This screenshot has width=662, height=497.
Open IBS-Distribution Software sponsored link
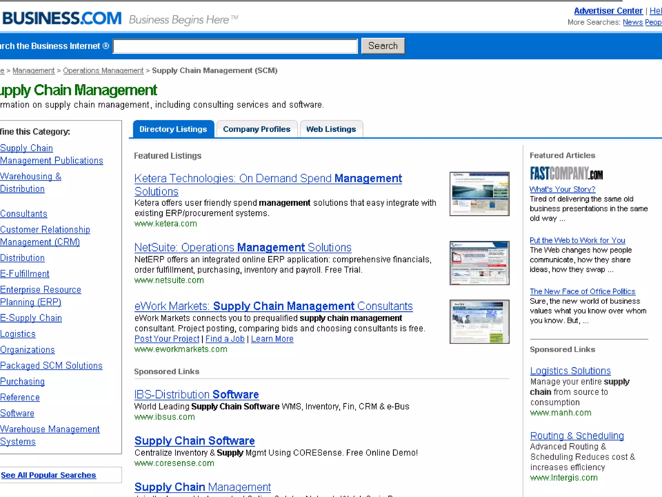197,394
